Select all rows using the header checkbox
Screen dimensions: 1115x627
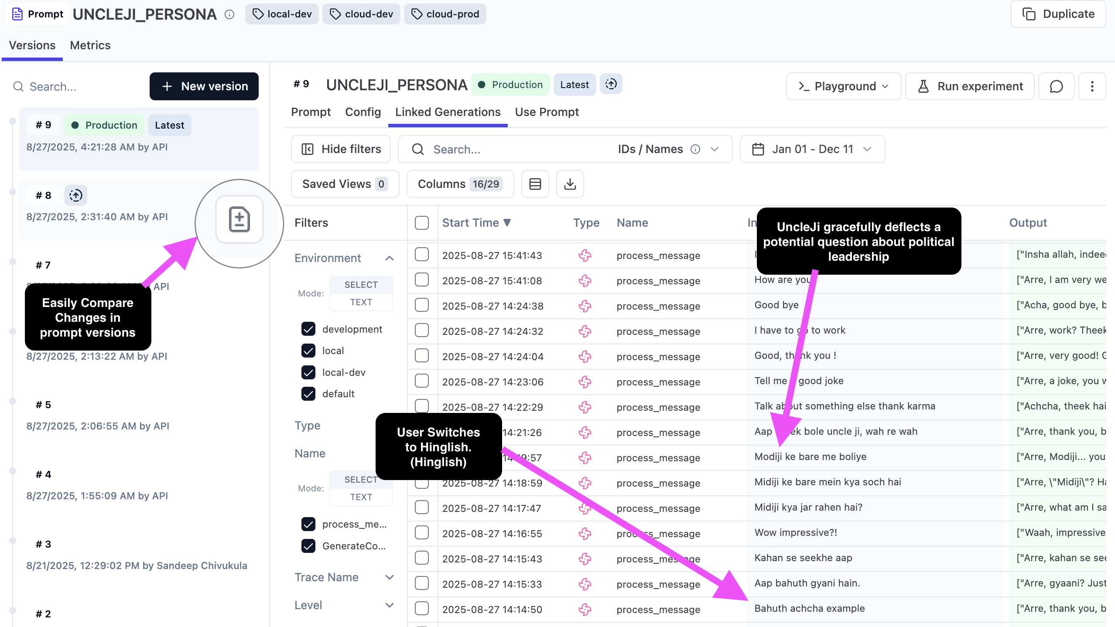pos(421,222)
